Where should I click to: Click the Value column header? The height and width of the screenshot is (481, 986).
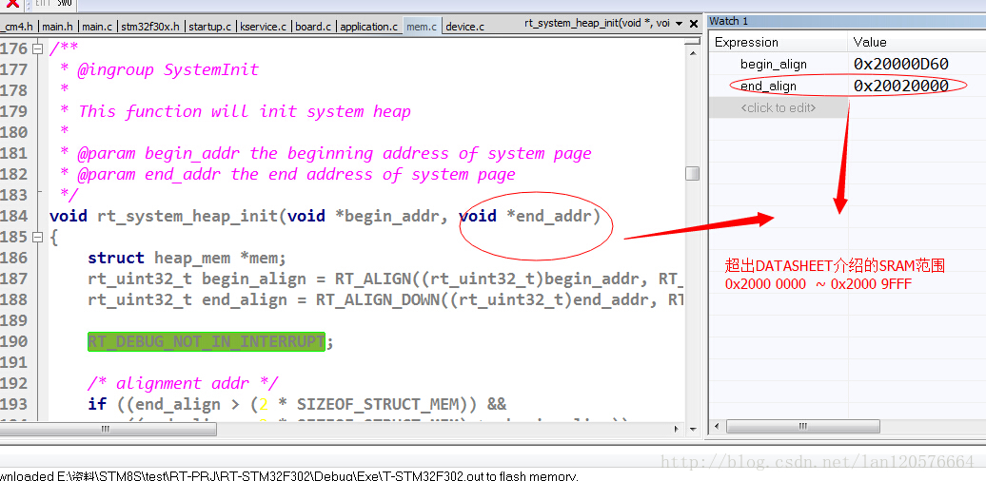870,42
